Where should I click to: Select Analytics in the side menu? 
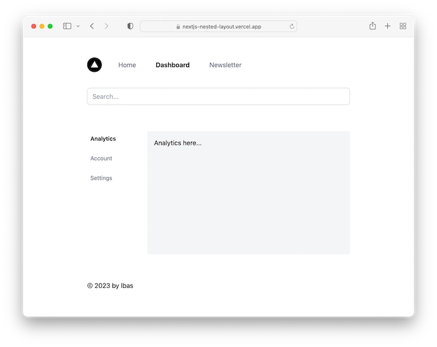tap(103, 139)
